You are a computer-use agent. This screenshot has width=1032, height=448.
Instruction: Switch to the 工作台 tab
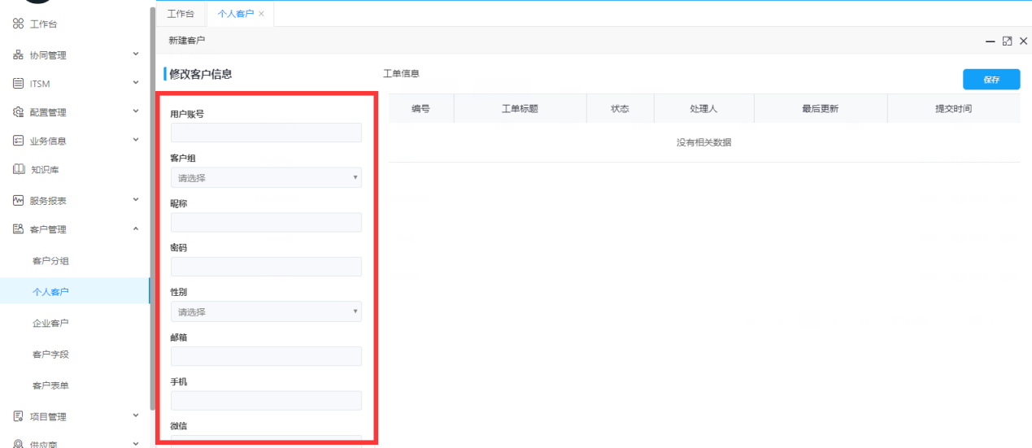(x=181, y=14)
